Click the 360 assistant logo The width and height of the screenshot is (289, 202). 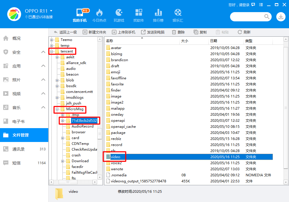point(14,14)
